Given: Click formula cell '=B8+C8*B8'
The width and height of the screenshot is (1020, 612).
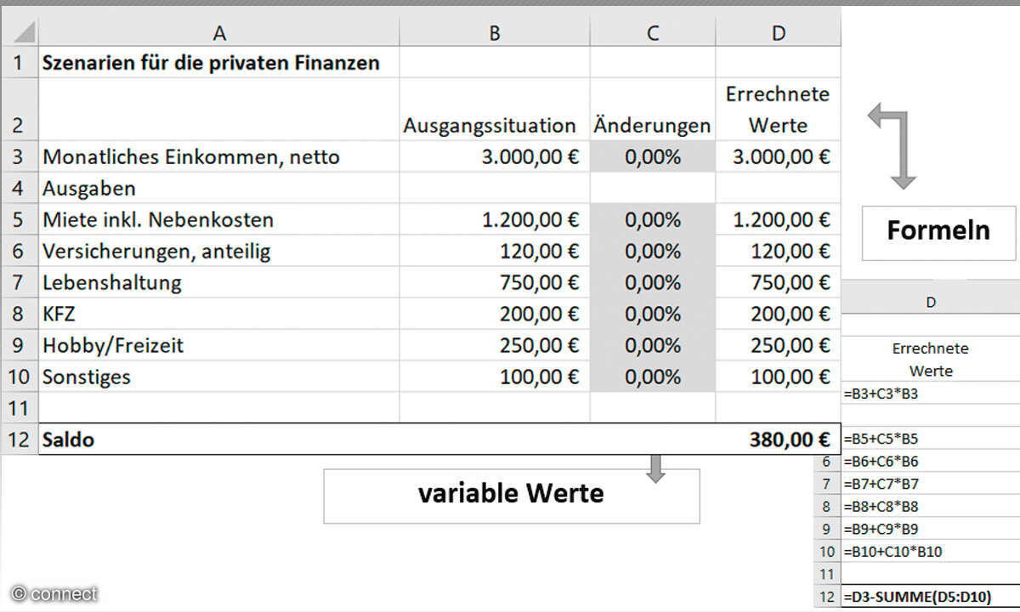Looking at the screenshot, I should [x=930, y=506].
